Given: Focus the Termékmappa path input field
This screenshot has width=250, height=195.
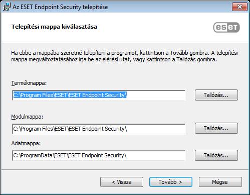Looking at the screenshot, I should [99, 95].
